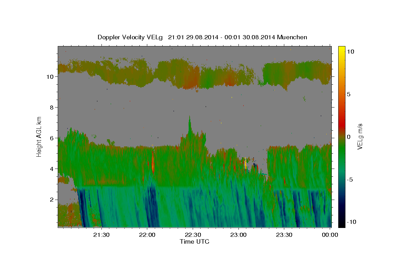Click the yellow-red updraft streak near 22:00
This screenshot has width=410, height=273.
pos(153,162)
